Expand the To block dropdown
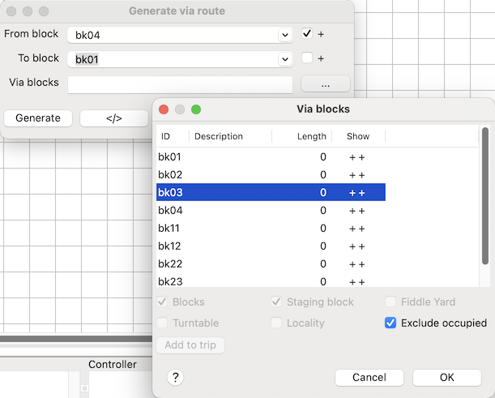495x398 pixels. (x=284, y=59)
